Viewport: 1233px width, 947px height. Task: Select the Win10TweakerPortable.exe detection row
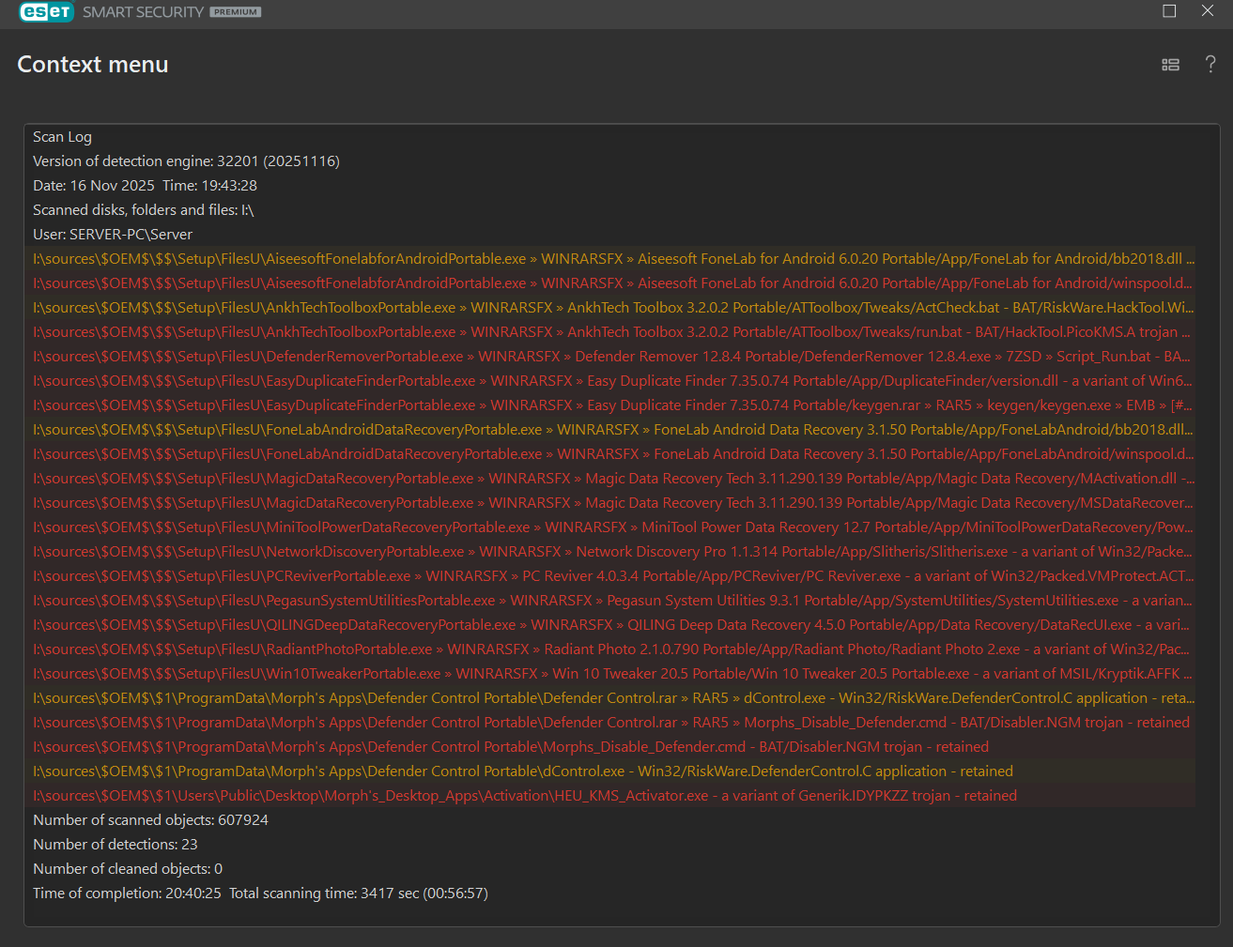coord(612,674)
